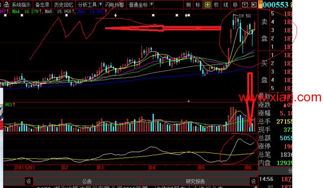The height and width of the screenshot is (188, 323).
Task: Select the 标 marker tool
Action: 198,4
